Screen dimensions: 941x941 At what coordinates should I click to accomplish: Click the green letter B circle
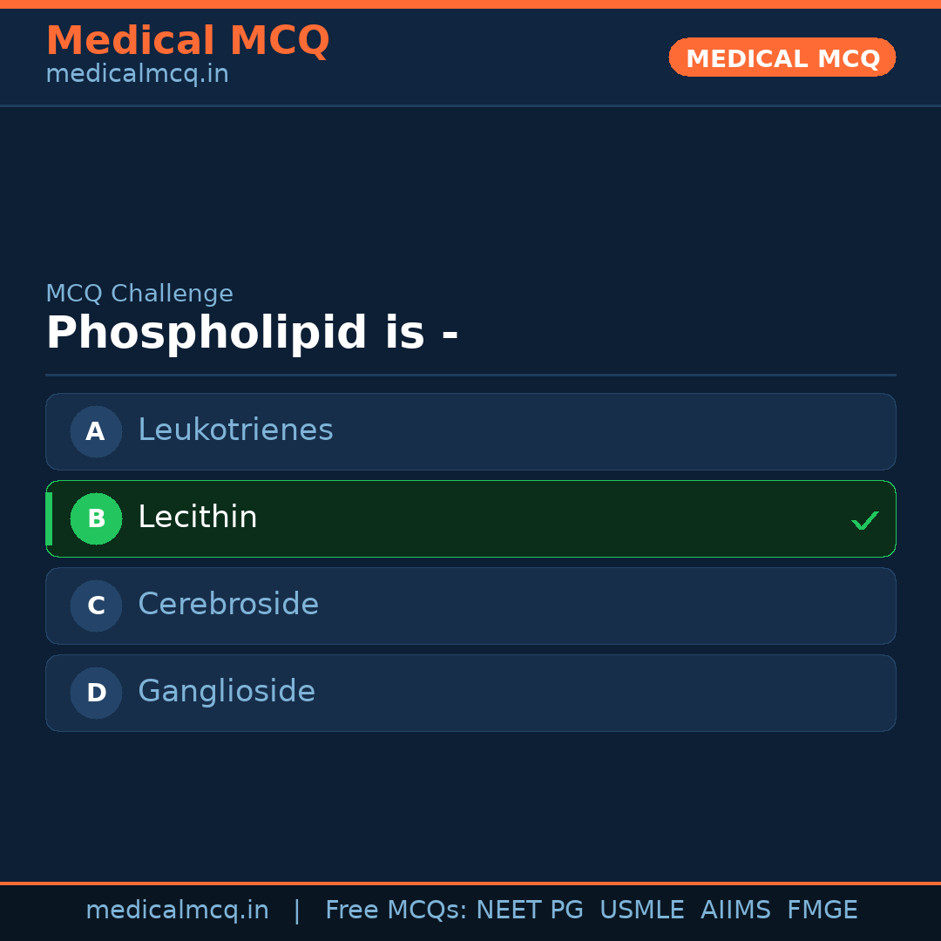(96, 518)
